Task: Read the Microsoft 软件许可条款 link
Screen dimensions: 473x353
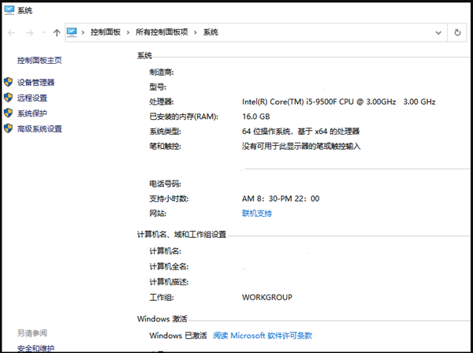Action: pos(263,335)
